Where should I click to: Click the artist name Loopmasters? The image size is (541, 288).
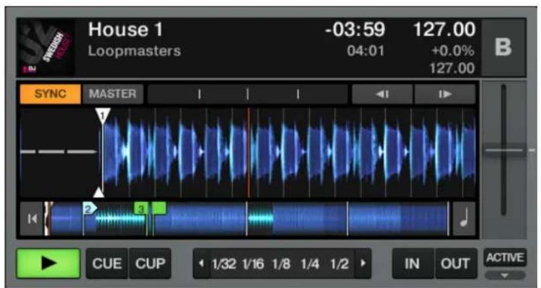point(134,51)
